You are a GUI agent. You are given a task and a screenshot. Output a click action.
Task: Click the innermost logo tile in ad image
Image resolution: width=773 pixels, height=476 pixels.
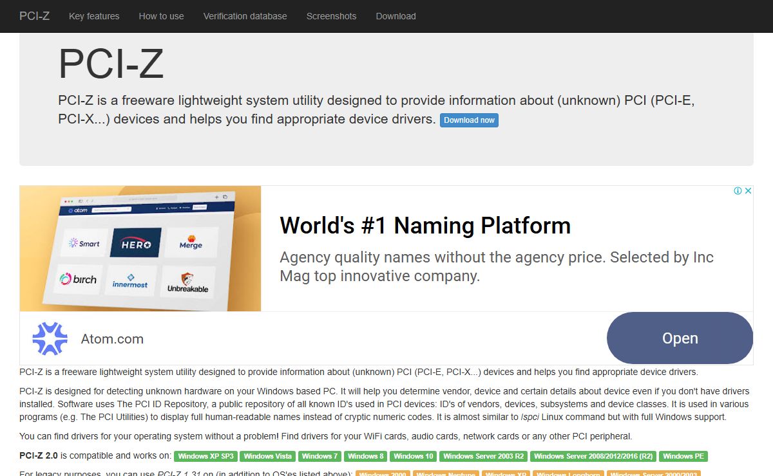pyautogui.click(x=131, y=281)
